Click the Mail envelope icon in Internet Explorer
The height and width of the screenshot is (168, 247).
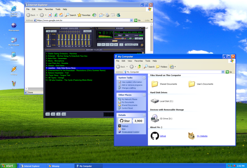[101, 15]
